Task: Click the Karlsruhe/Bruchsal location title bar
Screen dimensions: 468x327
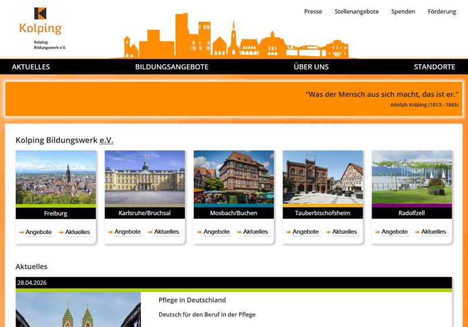Action: click(144, 213)
